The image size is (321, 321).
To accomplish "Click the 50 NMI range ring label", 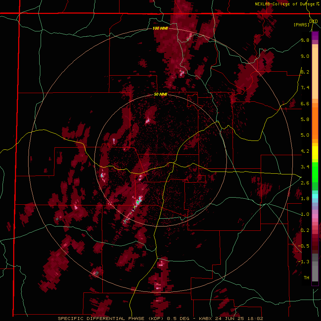I will tap(160, 95).
